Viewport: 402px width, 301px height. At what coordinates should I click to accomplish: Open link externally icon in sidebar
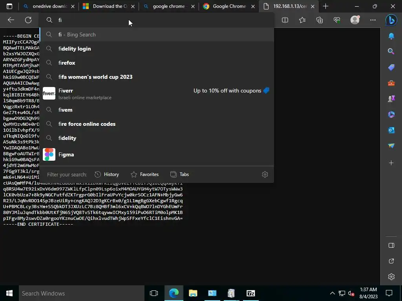391,261
